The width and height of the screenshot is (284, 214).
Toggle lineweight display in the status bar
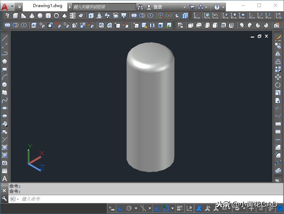pyautogui.click(x=180, y=208)
